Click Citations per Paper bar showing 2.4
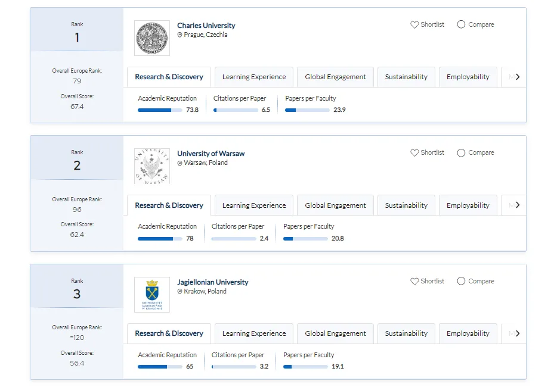The image size is (554, 387). [x=234, y=239]
